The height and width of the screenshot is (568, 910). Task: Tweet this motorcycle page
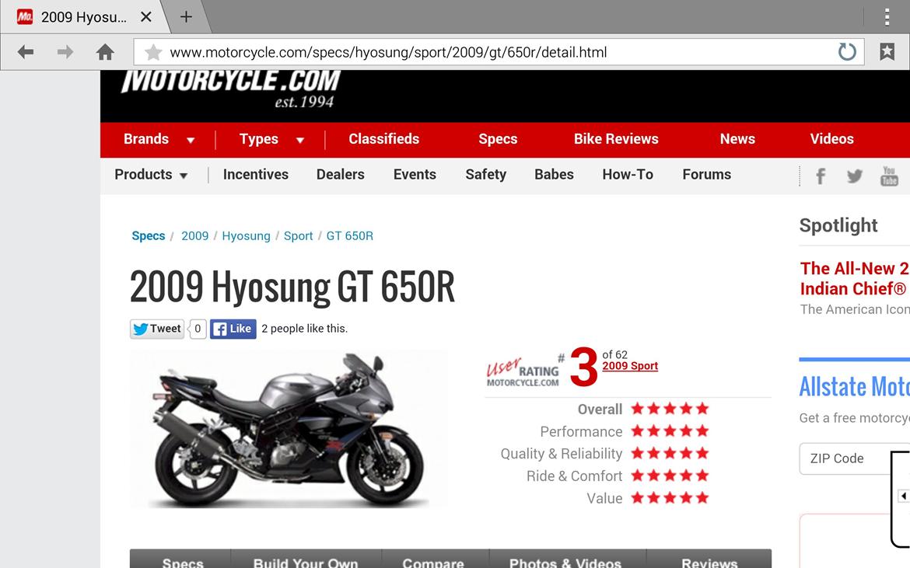[x=156, y=329]
